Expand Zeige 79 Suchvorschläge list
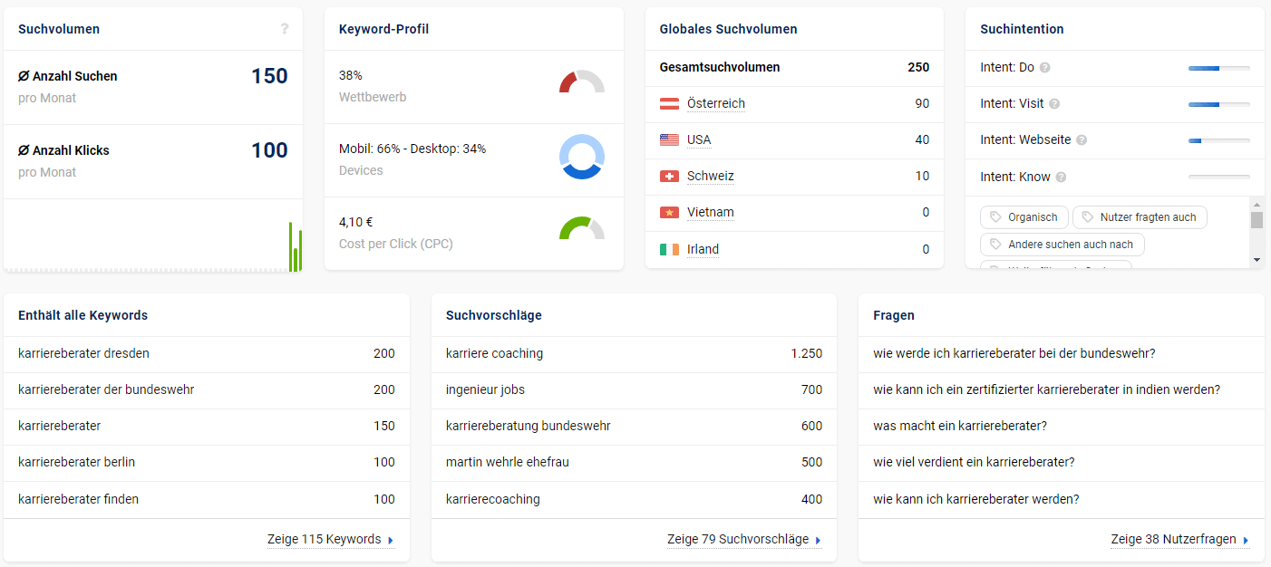 point(744,540)
